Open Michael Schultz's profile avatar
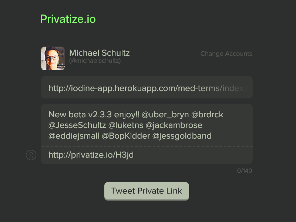The height and width of the screenshot is (222, 296). [x=53, y=58]
